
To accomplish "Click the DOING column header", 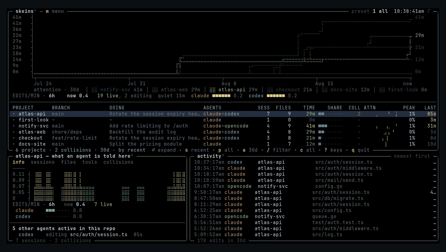I will coord(117,108).
